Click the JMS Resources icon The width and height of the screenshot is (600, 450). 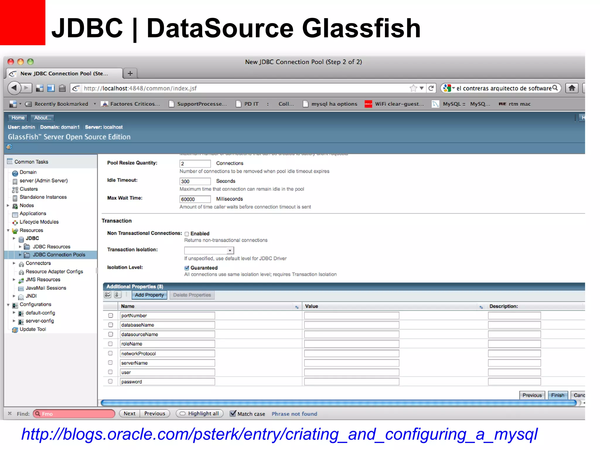[x=21, y=280]
